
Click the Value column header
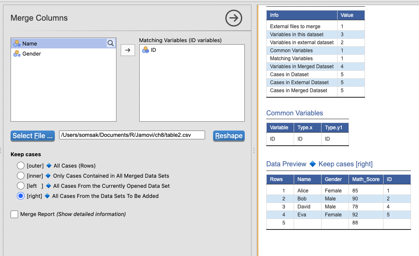pyautogui.click(x=351, y=15)
